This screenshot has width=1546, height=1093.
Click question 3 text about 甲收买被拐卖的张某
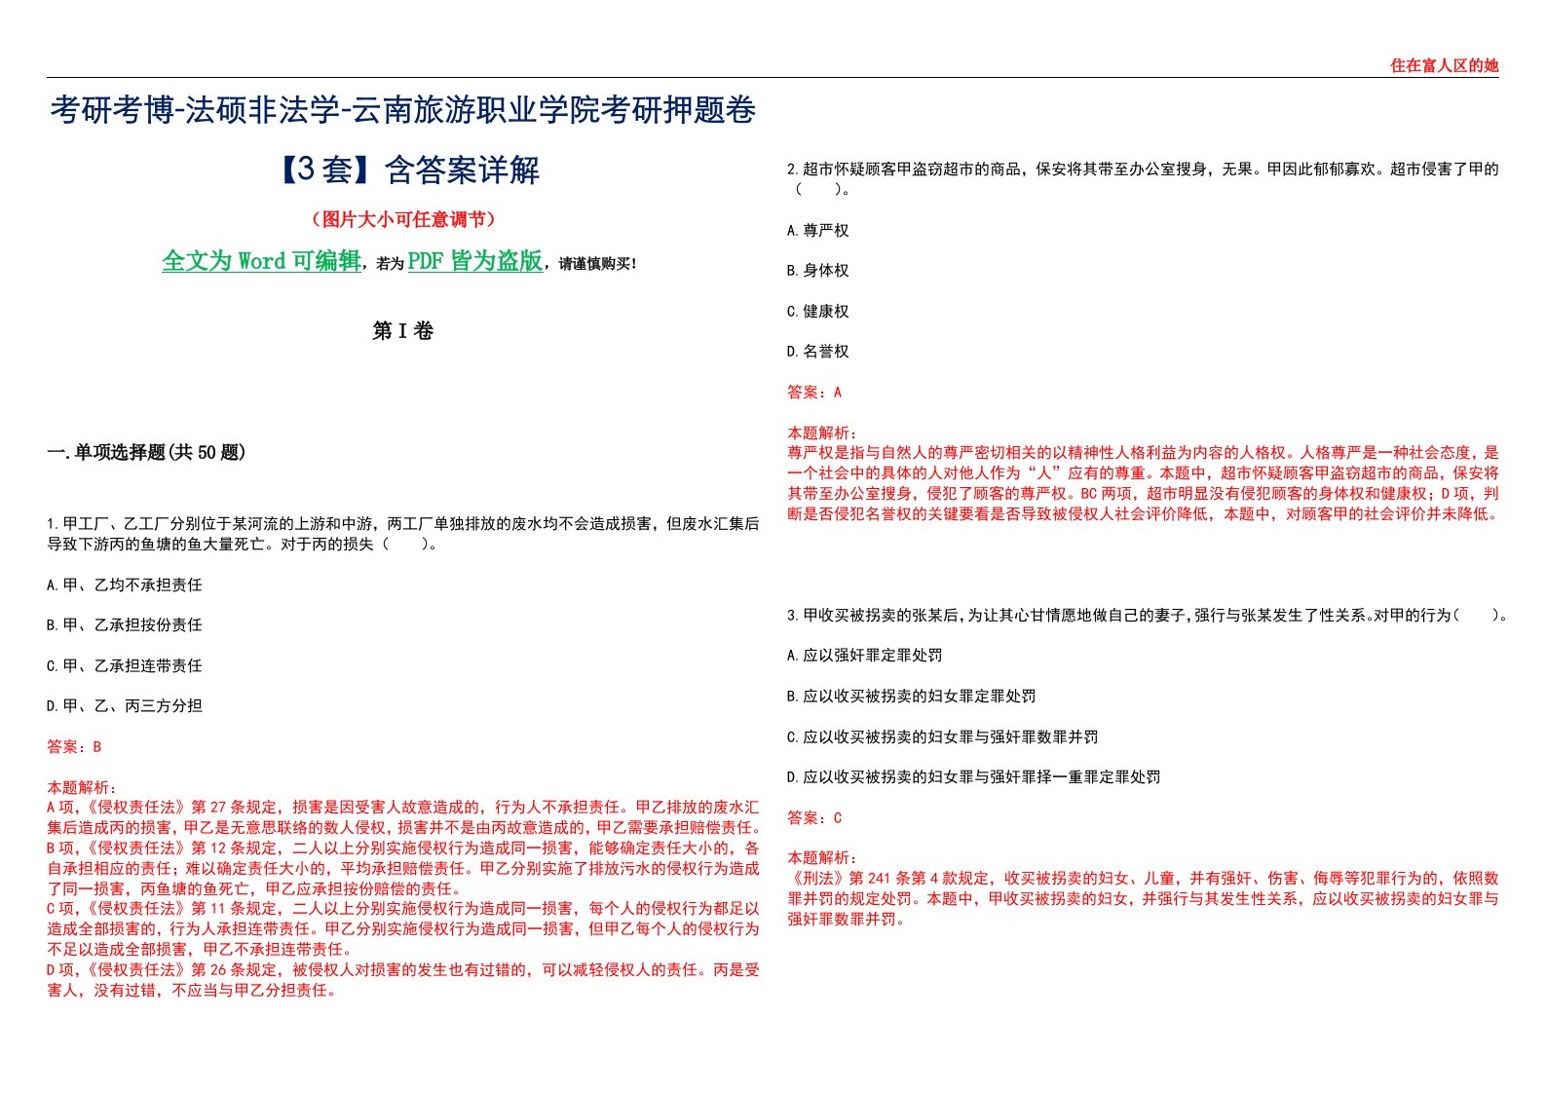1148,615
